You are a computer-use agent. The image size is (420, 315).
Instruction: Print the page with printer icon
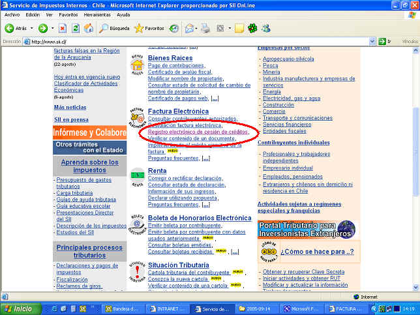[x=205, y=28]
